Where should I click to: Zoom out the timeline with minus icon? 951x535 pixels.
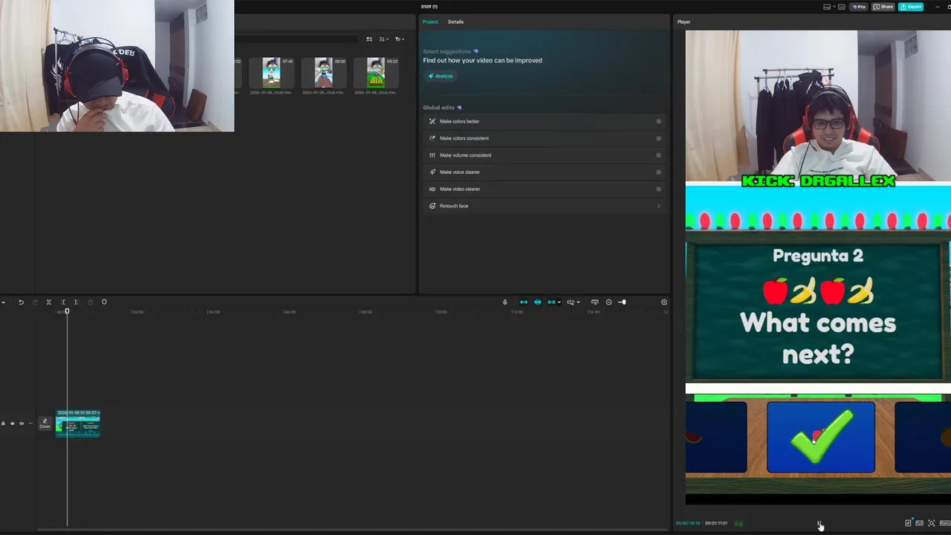[609, 302]
